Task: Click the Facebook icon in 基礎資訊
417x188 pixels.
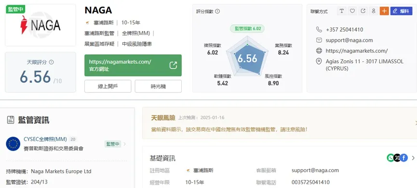Action: pyautogui.click(x=404, y=158)
